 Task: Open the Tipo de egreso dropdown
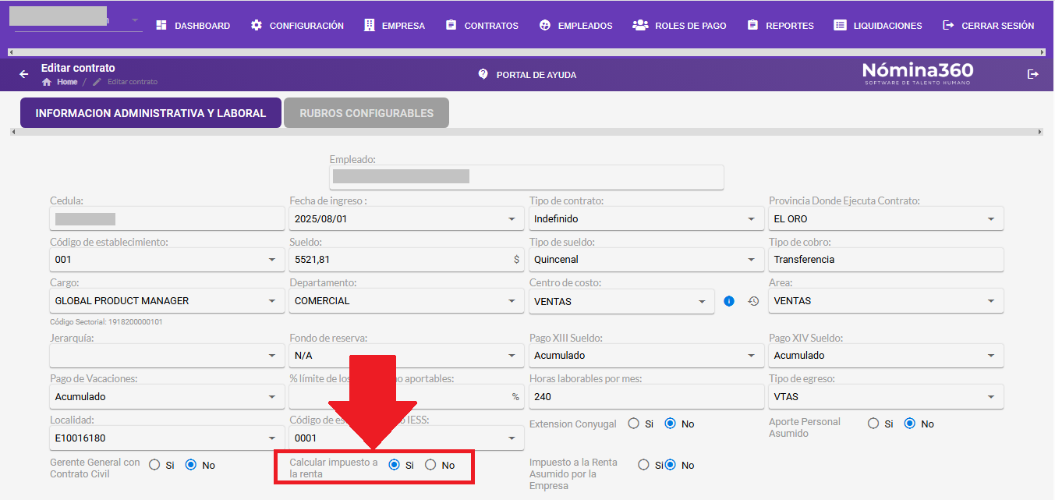coord(886,397)
